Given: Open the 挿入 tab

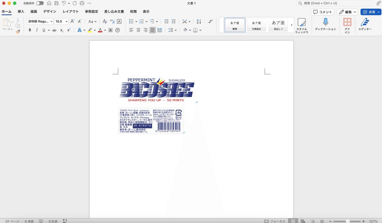Looking at the screenshot, I should click(x=21, y=11).
